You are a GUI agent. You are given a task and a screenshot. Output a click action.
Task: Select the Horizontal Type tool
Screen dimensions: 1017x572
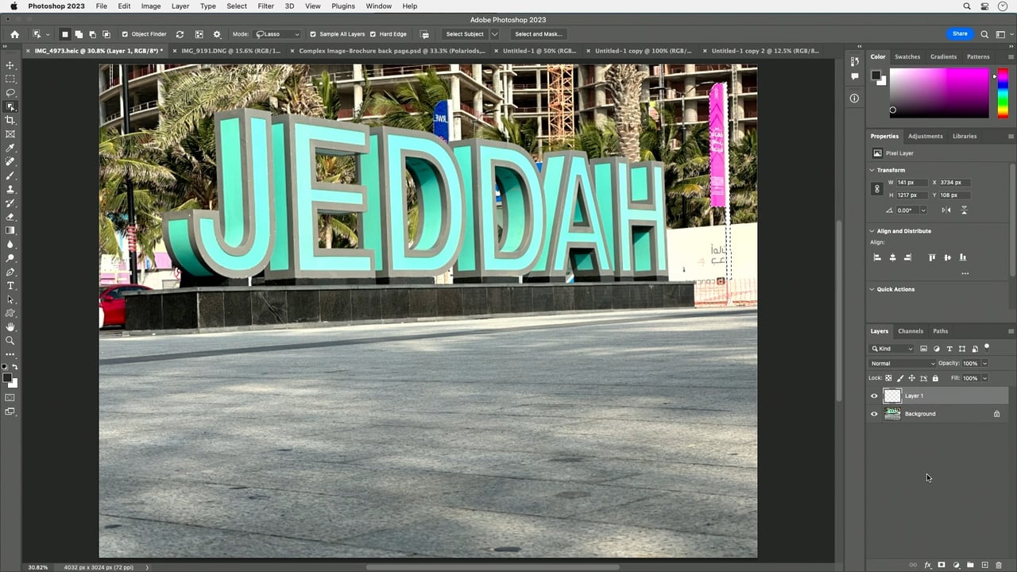(x=10, y=285)
